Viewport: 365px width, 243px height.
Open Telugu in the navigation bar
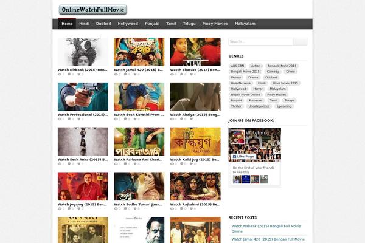tap(189, 24)
